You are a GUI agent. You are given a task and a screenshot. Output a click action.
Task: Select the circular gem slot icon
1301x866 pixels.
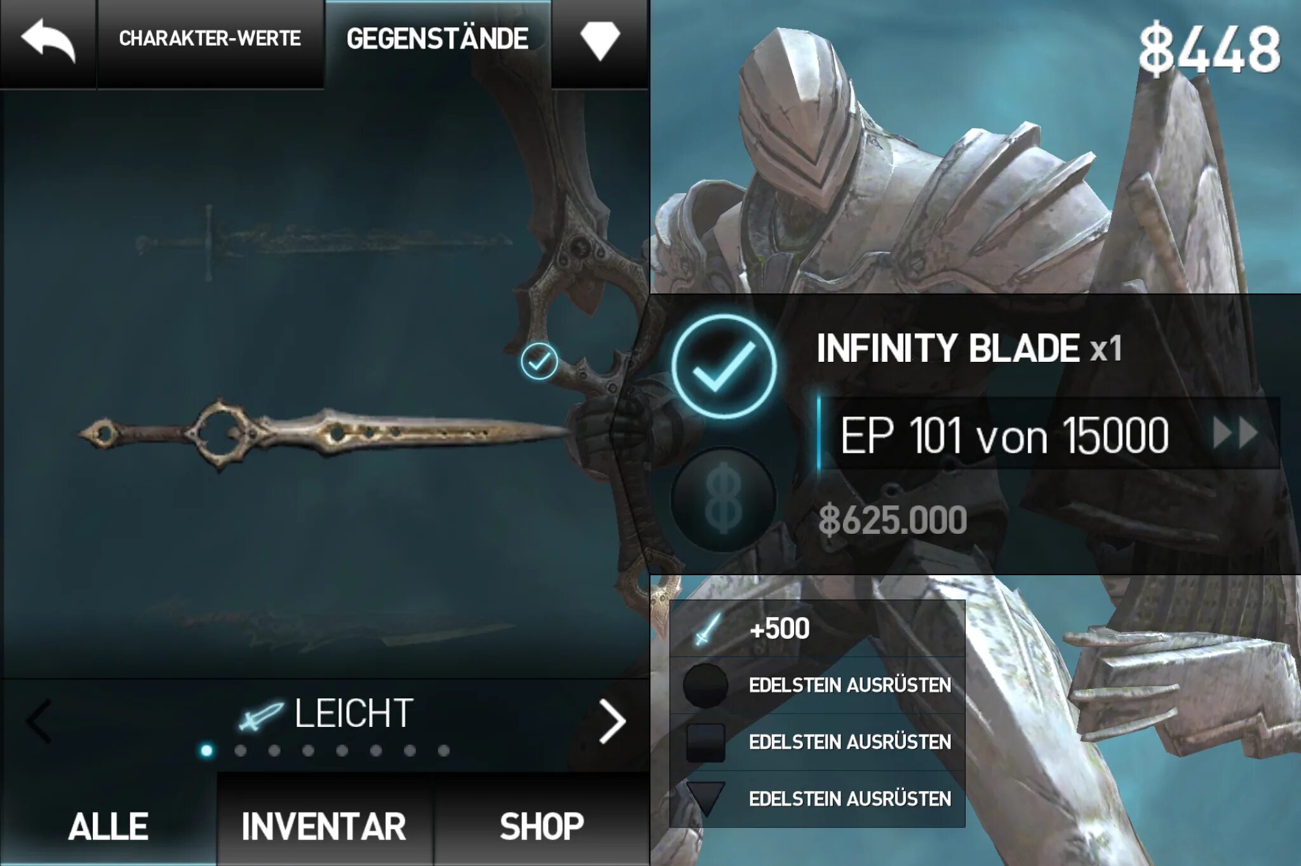(704, 686)
